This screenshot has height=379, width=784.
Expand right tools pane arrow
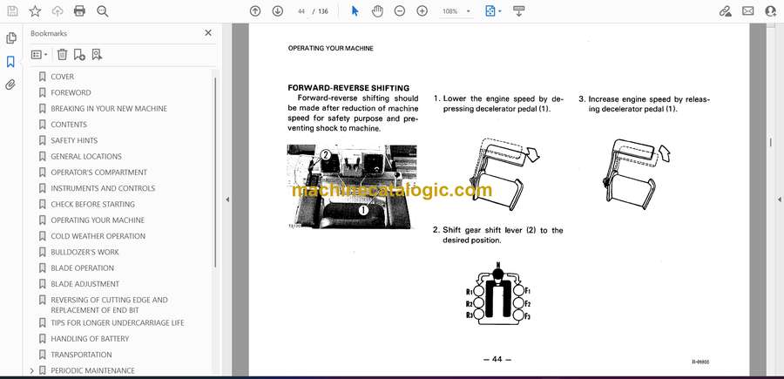pyautogui.click(x=779, y=200)
